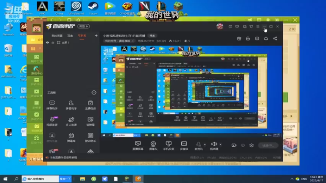Add 摄像头 camera source
This screenshot has width=326, height=183.
(x=153, y=146)
